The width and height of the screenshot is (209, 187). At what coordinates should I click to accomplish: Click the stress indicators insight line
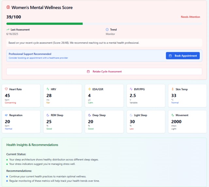pos(42,164)
